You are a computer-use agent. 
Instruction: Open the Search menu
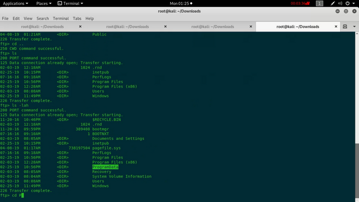[42, 18]
